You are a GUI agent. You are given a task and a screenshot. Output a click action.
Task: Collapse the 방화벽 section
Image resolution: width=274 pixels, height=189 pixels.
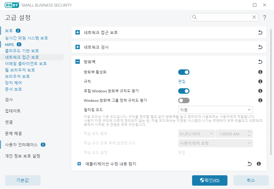[x=78, y=62]
